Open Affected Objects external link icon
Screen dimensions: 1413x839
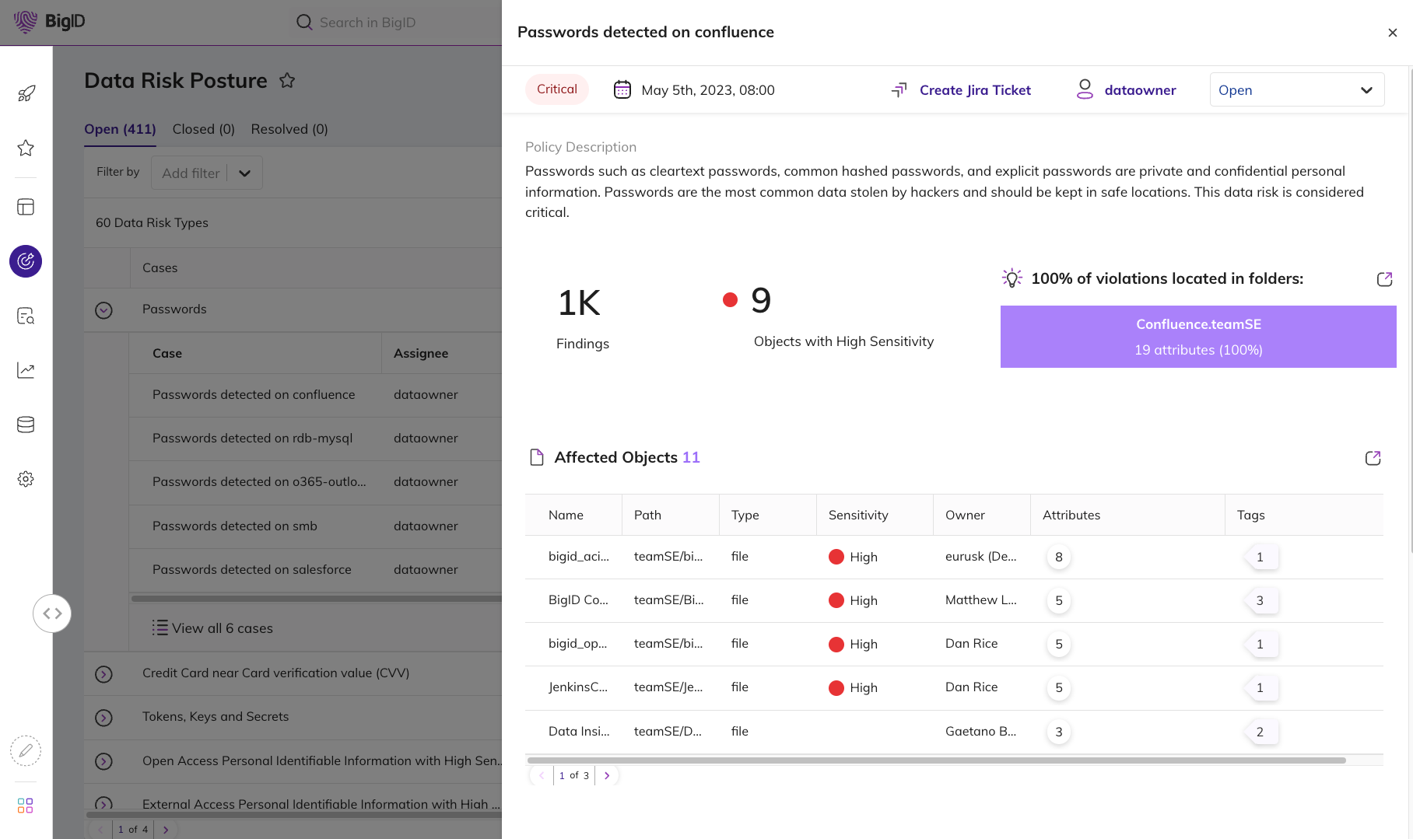click(1373, 458)
